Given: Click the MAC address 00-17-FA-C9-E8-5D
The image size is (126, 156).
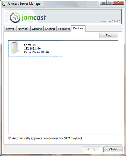Looking at the screenshot, I should pyautogui.click(x=36, y=52).
